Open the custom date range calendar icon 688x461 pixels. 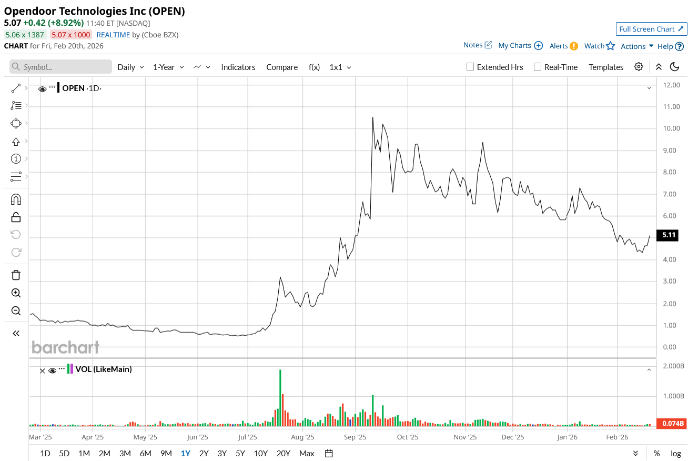click(329, 454)
